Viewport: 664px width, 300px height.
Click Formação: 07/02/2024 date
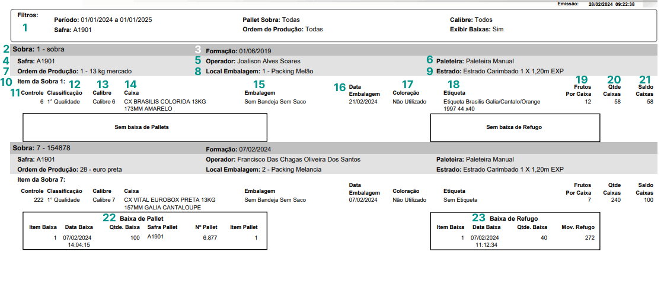tap(238, 150)
